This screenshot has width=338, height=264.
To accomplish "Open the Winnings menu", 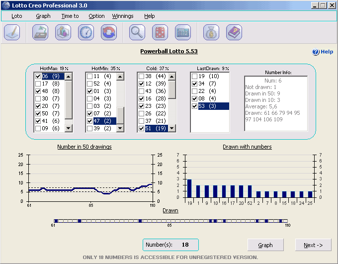I will pyautogui.click(x=123, y=16).
